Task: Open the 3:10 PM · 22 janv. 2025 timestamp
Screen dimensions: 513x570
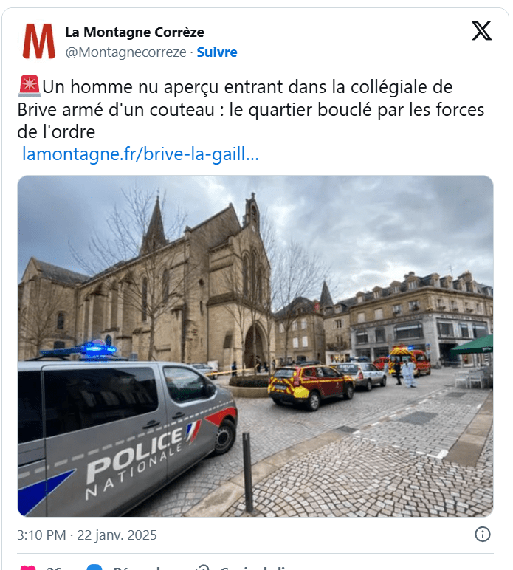Action: (87, 535)
